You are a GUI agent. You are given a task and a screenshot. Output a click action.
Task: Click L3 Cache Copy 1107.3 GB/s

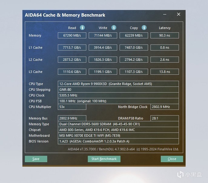pyautogui.click(x=134, y=72)
